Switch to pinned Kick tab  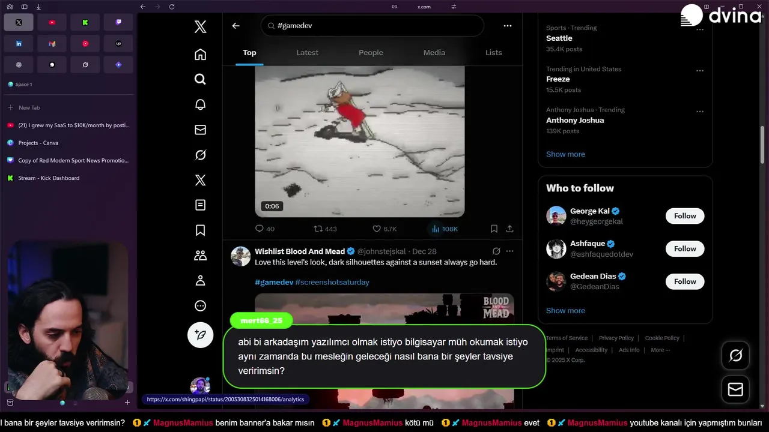point(85,22)
